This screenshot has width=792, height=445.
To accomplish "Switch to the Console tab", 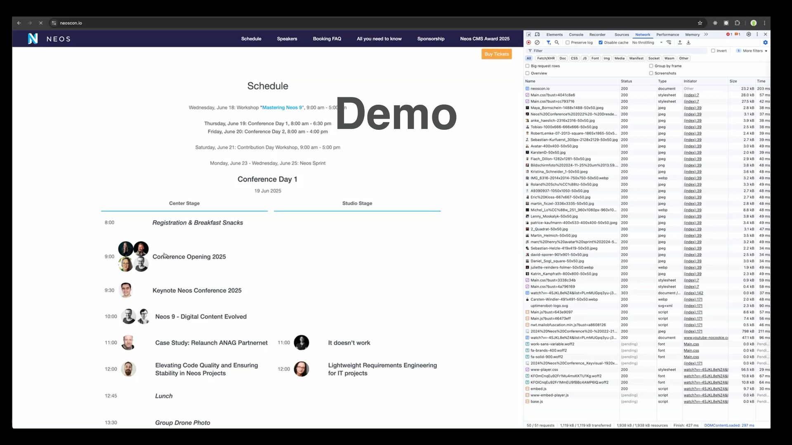I will coord(576,35).
